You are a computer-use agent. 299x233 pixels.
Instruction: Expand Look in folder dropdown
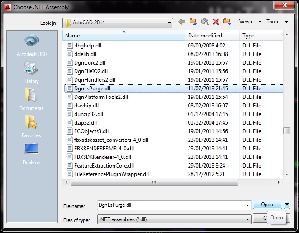[170, 23]
